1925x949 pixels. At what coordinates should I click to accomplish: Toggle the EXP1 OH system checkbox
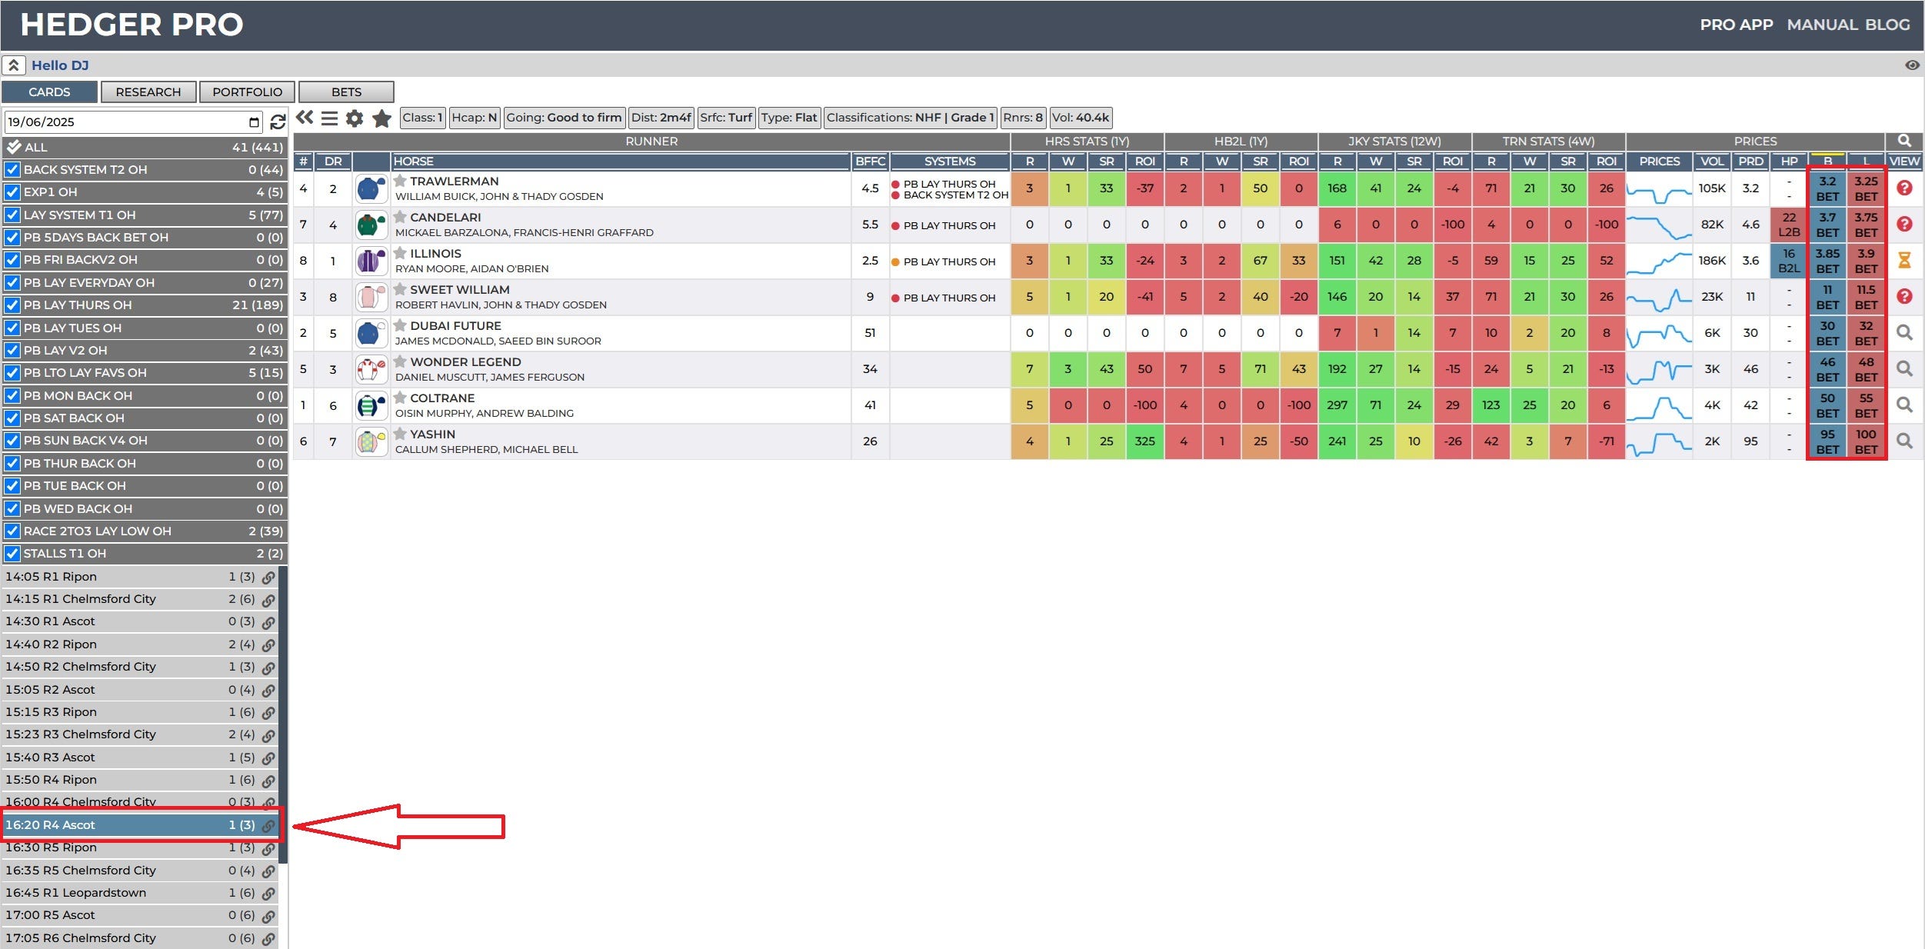pyautogui.click(x=12, y=192)
